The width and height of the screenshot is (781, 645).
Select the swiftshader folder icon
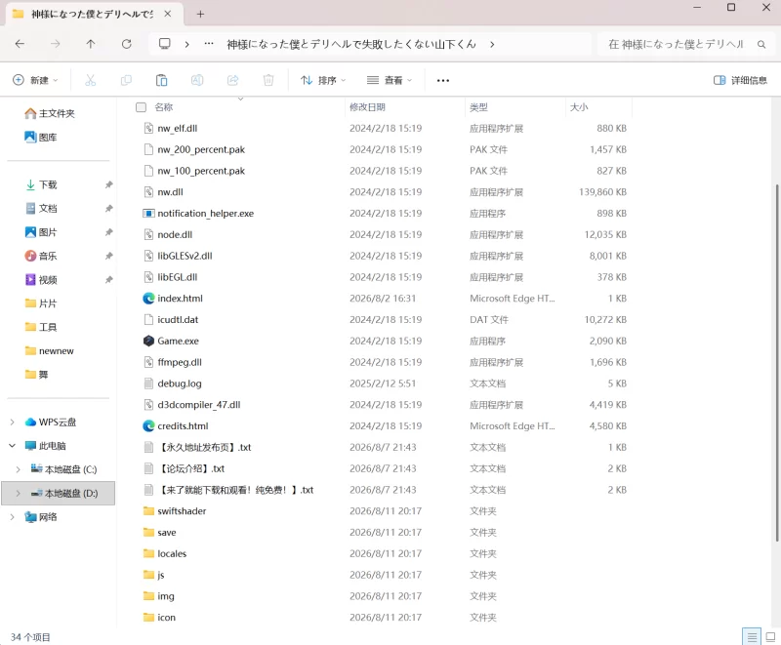point(148,511)
